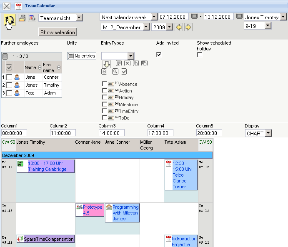The width and height of the screenshot is (288, 247).
Task: Open the Training Cambridge calendar entry
Action: coord(47,166)
